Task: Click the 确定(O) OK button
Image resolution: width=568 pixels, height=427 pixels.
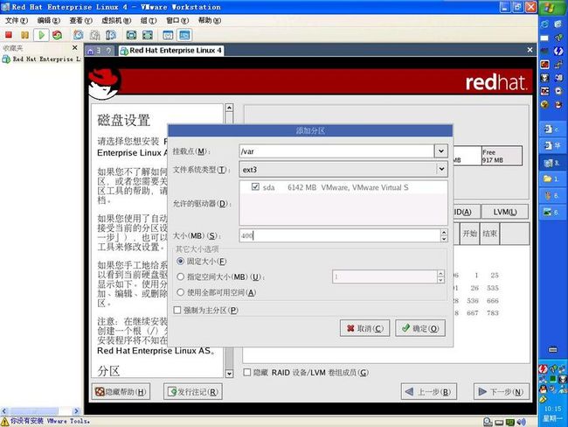Action: point(420,328)
